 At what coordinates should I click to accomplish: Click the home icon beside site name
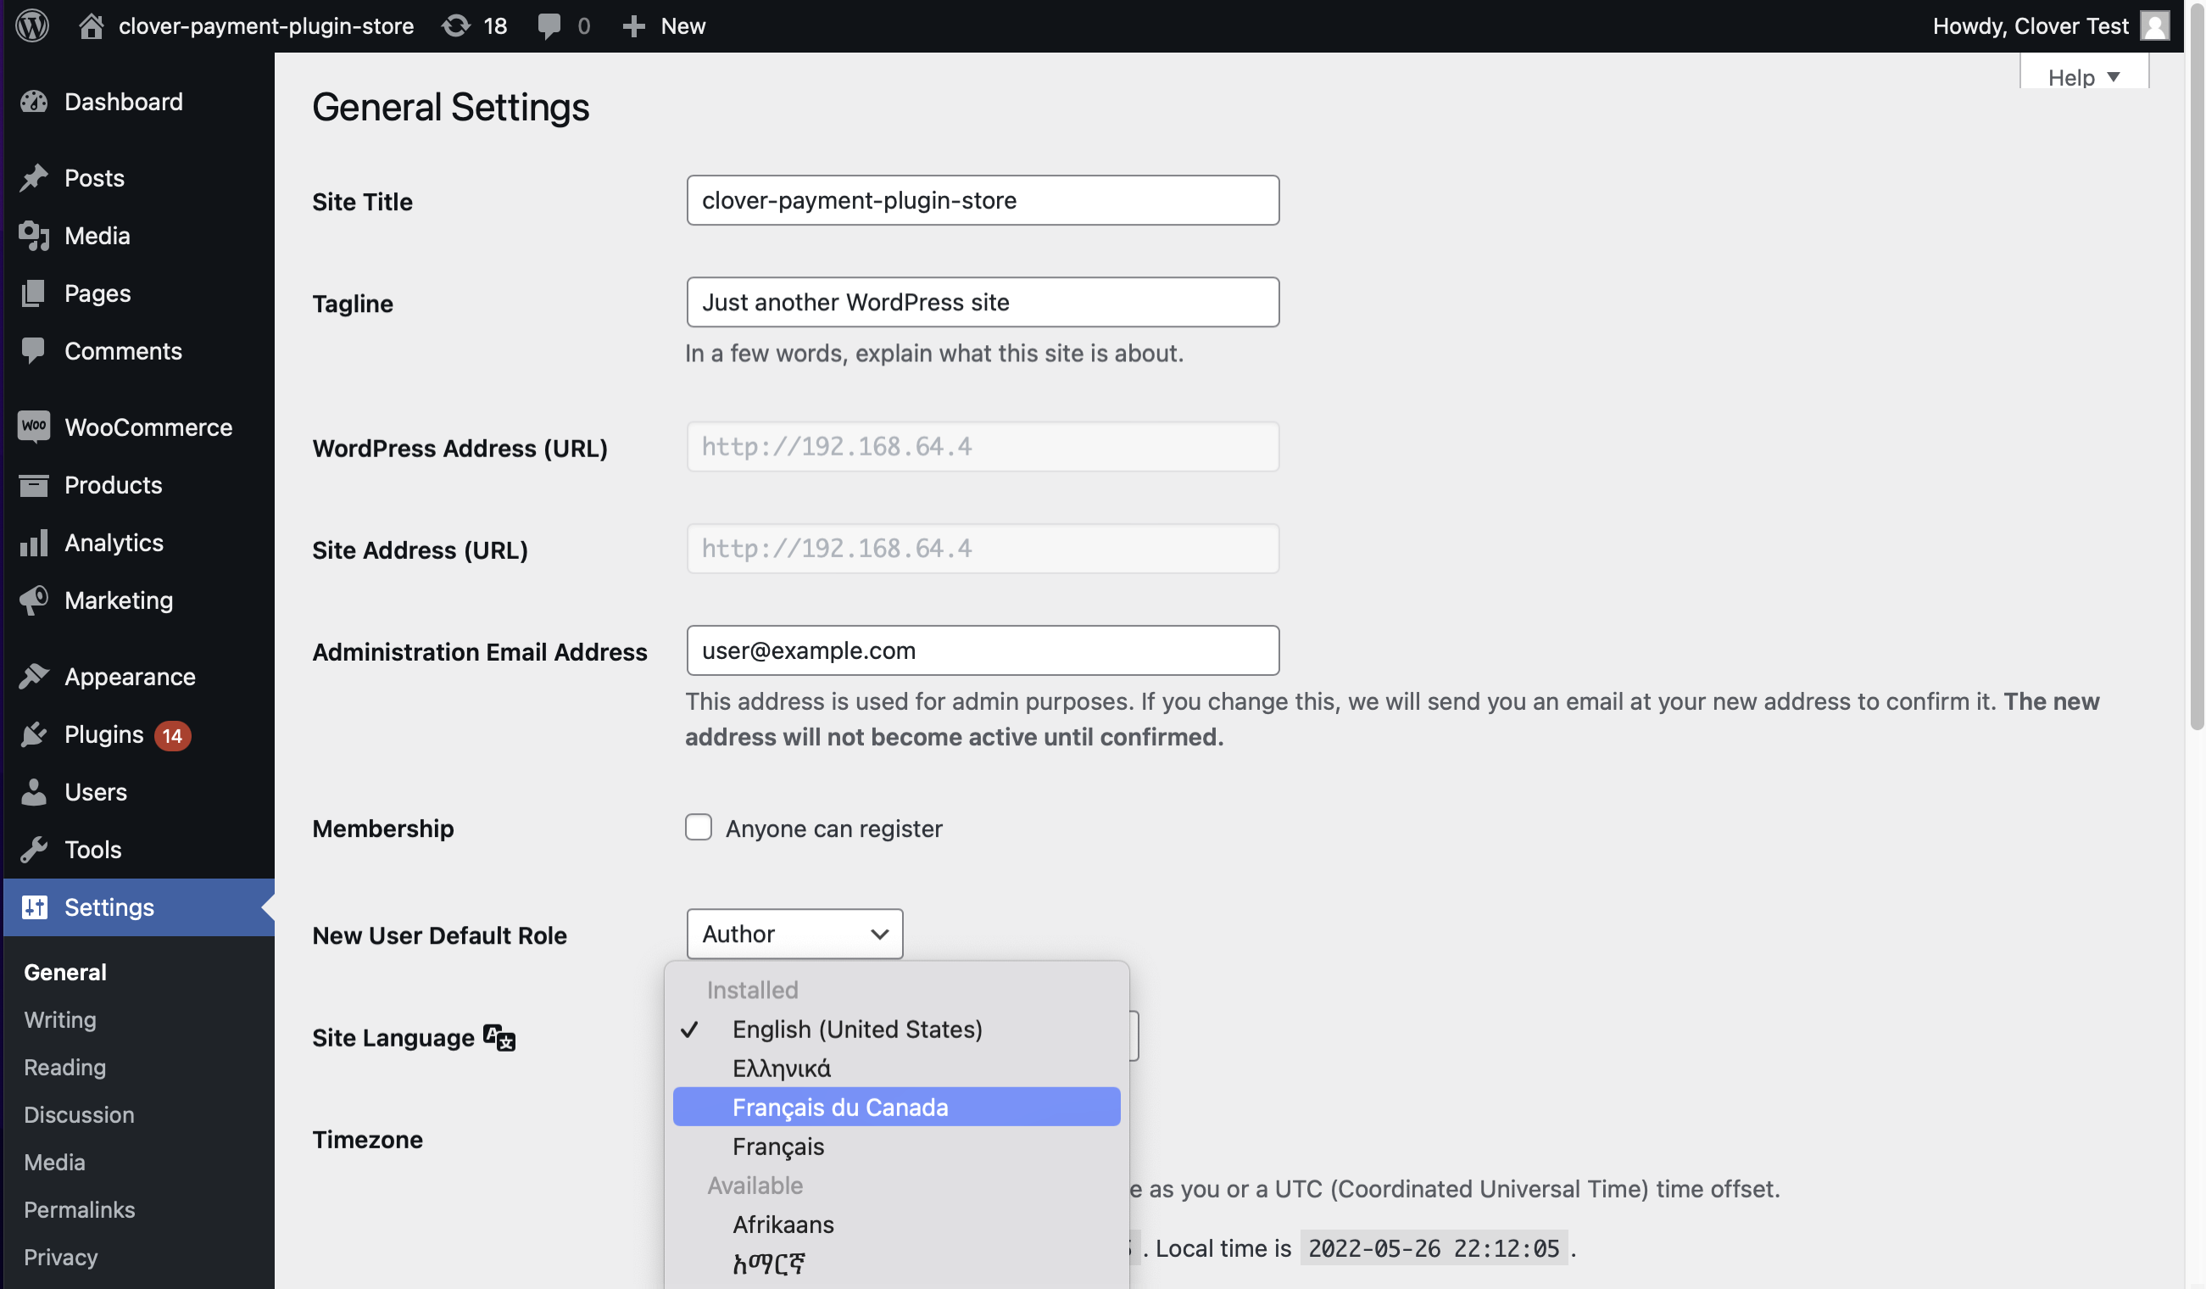91,25
